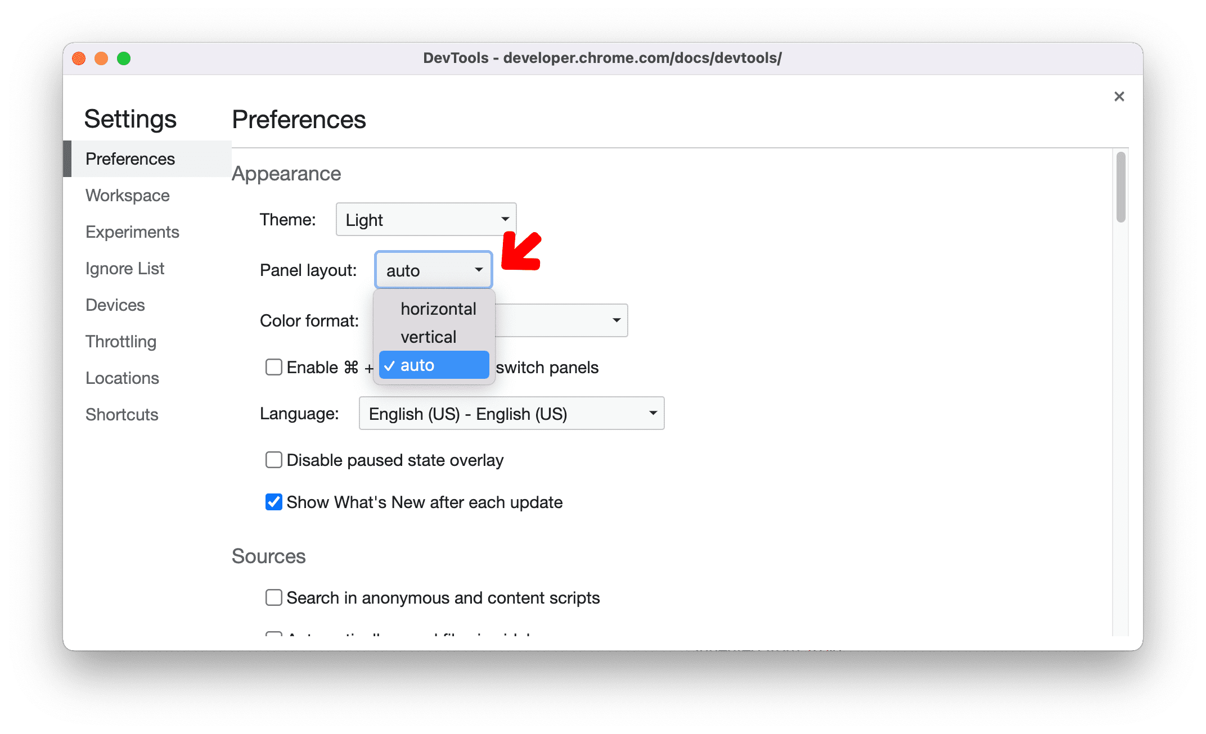Click the Shortcuts sidebar icon
This screenshot has width=1206, height=734.
pyautogui.click(x=122, y=414)
